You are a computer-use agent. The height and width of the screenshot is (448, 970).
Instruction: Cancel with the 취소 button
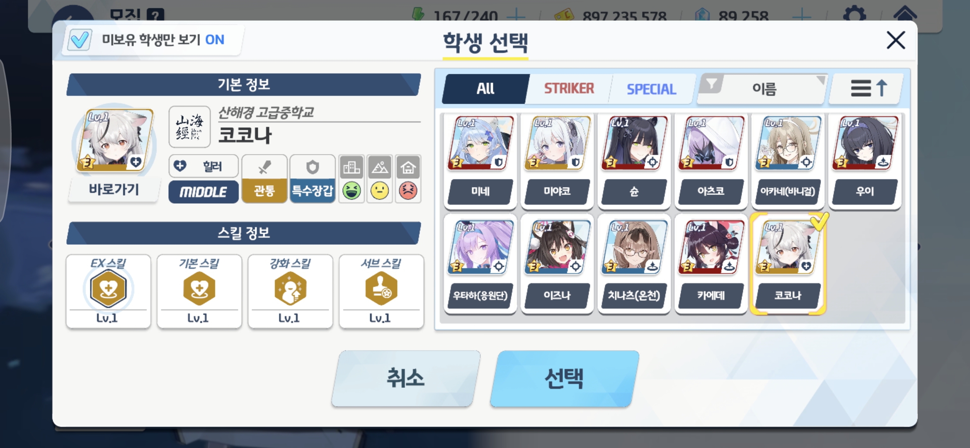406,378
